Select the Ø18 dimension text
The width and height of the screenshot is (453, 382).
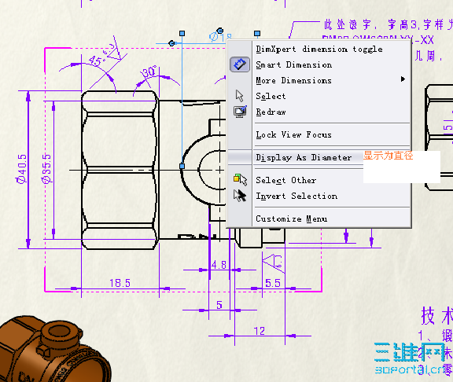coord(220,37)
